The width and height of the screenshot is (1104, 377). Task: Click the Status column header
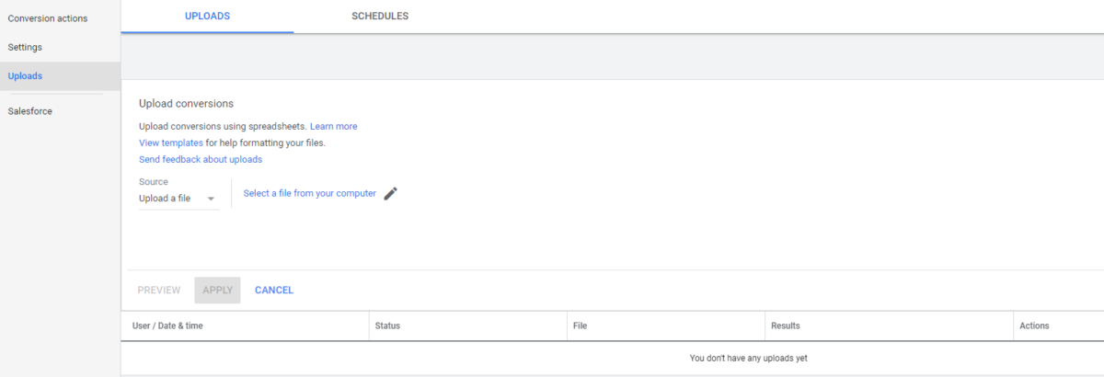[387, 326]
